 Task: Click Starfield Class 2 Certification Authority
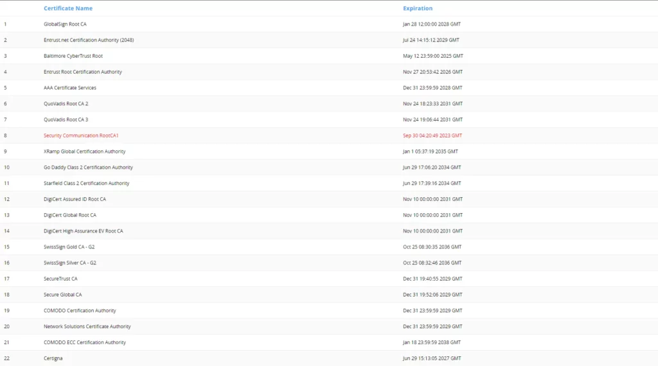[87, 184]
